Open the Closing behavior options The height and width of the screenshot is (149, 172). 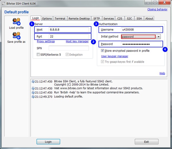tap(157, 9)
